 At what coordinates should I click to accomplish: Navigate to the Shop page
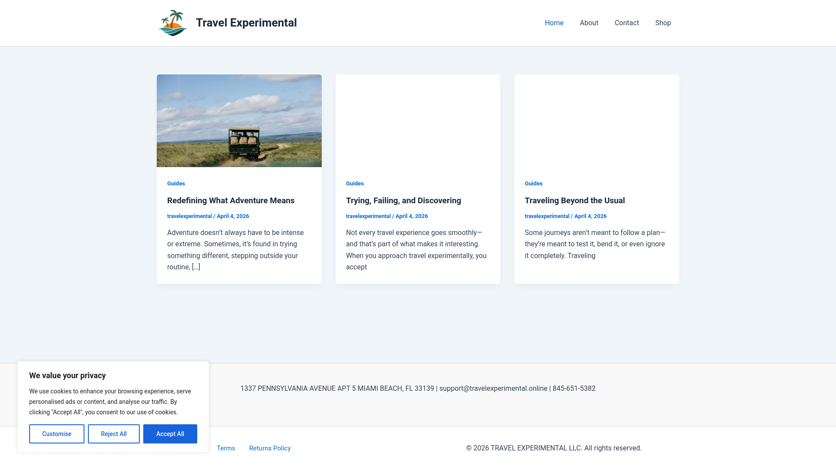tap(663, 23)
